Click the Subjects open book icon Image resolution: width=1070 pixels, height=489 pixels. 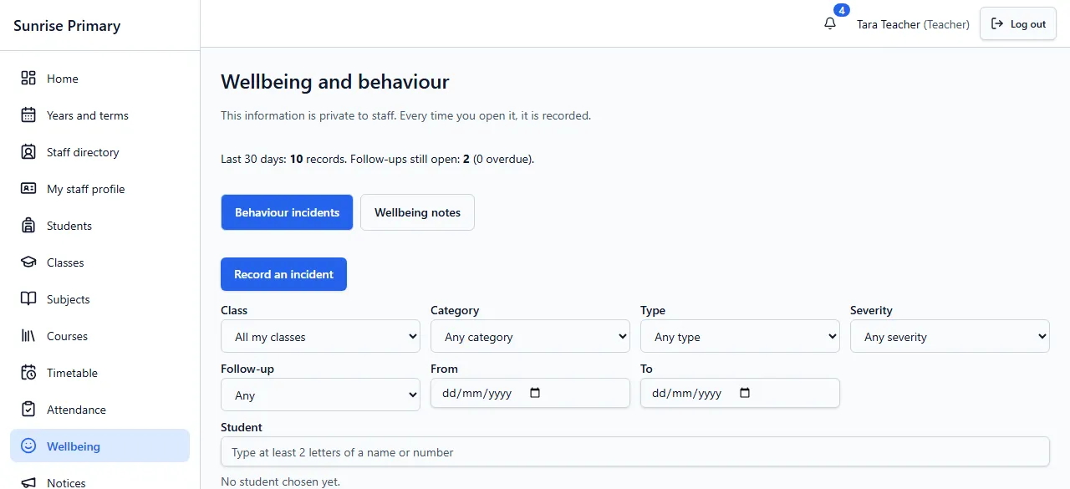click(28, 298)
